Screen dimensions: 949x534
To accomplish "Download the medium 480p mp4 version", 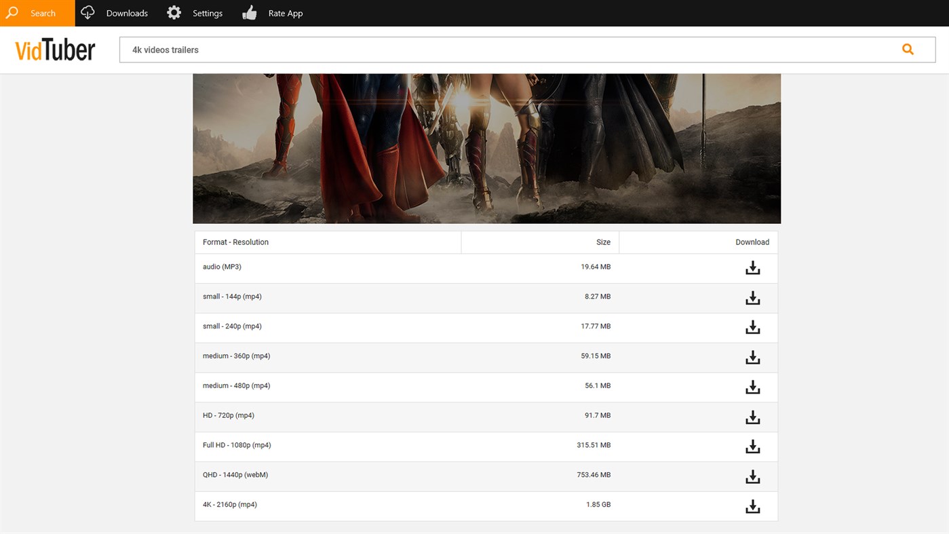I will (x=752, y=387).
